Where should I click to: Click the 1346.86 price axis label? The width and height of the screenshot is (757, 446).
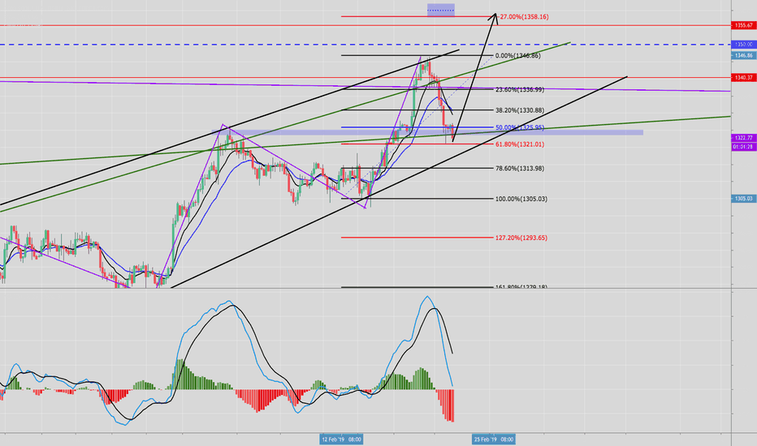(x=743, y=55)
